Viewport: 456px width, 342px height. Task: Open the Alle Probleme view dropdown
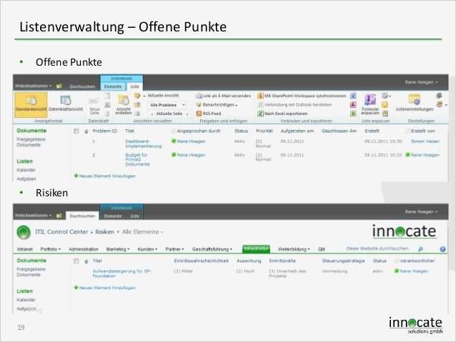point(167,105)
